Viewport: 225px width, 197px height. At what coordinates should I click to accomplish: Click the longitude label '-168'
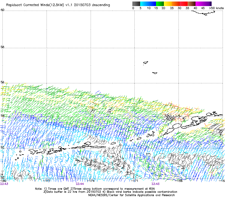179,181
